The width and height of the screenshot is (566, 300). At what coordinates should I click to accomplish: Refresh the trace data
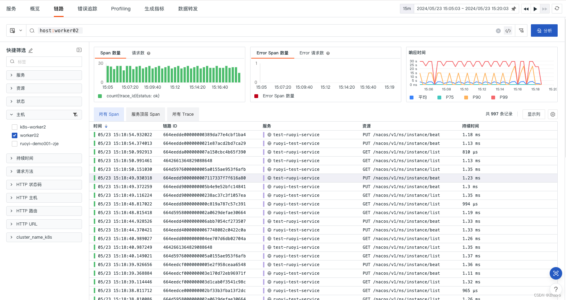pos(557,8)
